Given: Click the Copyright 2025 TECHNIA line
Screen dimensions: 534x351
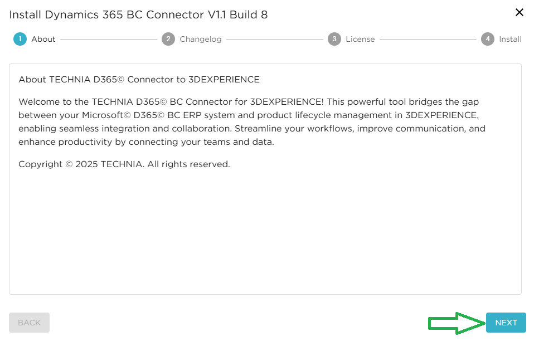Looking at the screenshot, I should pyautogui.click(x=124, y=164).
